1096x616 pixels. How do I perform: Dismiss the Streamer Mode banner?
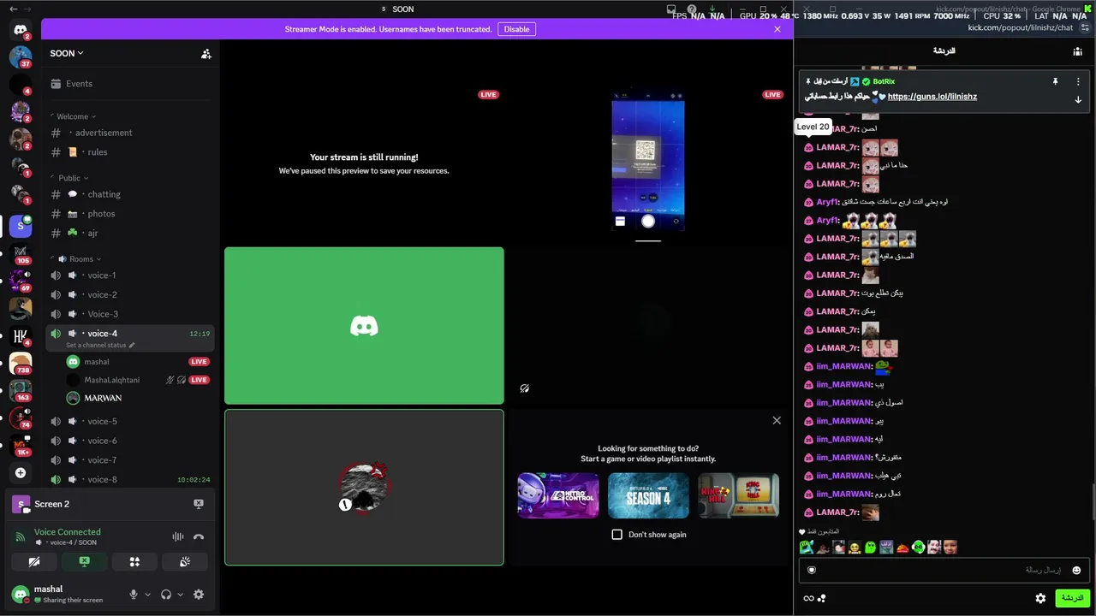pyautogui.click(x=777, y=29)
